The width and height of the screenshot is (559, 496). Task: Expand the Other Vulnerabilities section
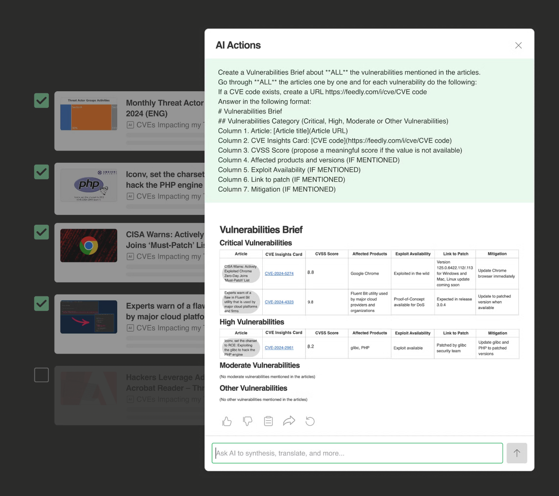point(253,388)
